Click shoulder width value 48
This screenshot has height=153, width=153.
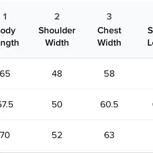57,73
